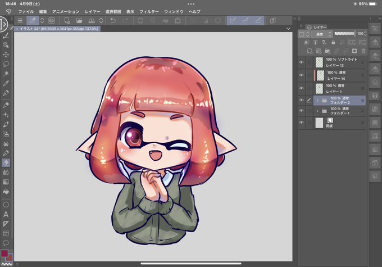Select the Eyedropper tool
Viewport: 382px width, 267px height.
tap(6, 83)
